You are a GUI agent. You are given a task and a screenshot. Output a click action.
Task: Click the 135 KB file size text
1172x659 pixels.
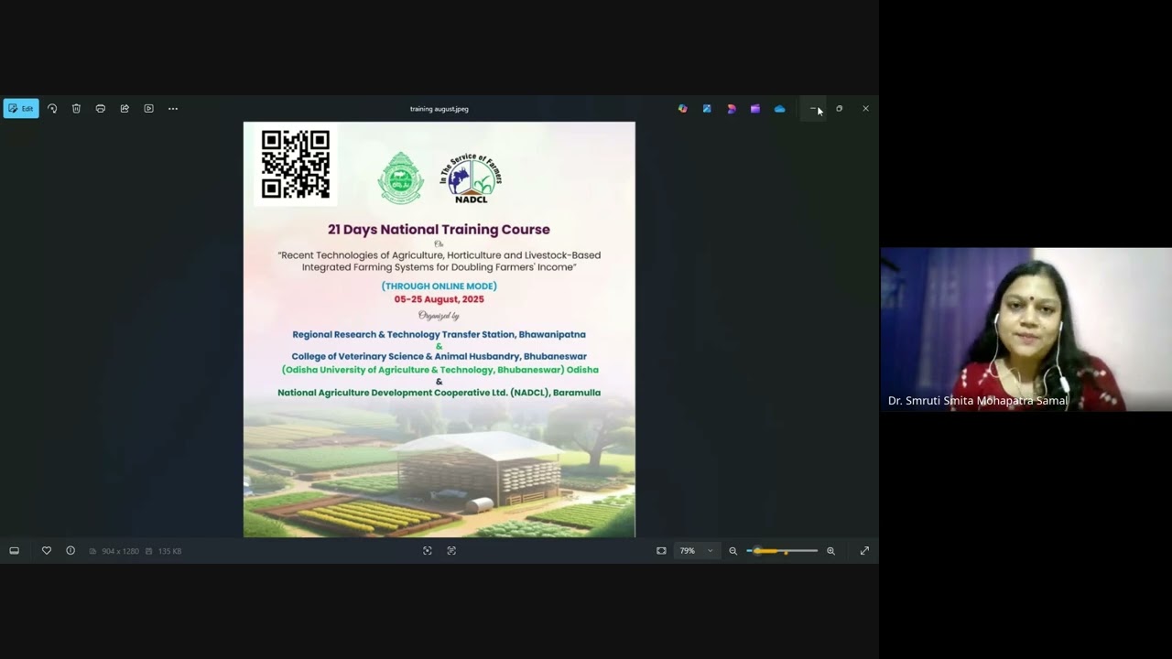(x=169, y=551)
